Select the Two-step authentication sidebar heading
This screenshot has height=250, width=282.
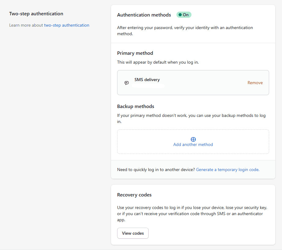pyautogui.click(x=36, y=13)
